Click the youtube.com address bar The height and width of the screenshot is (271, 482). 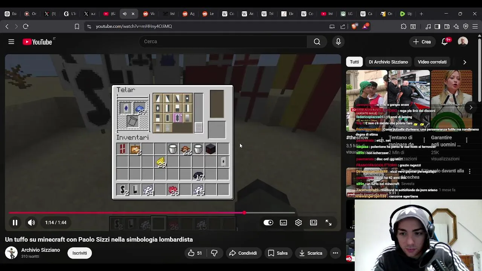click(x=134, y=26)
